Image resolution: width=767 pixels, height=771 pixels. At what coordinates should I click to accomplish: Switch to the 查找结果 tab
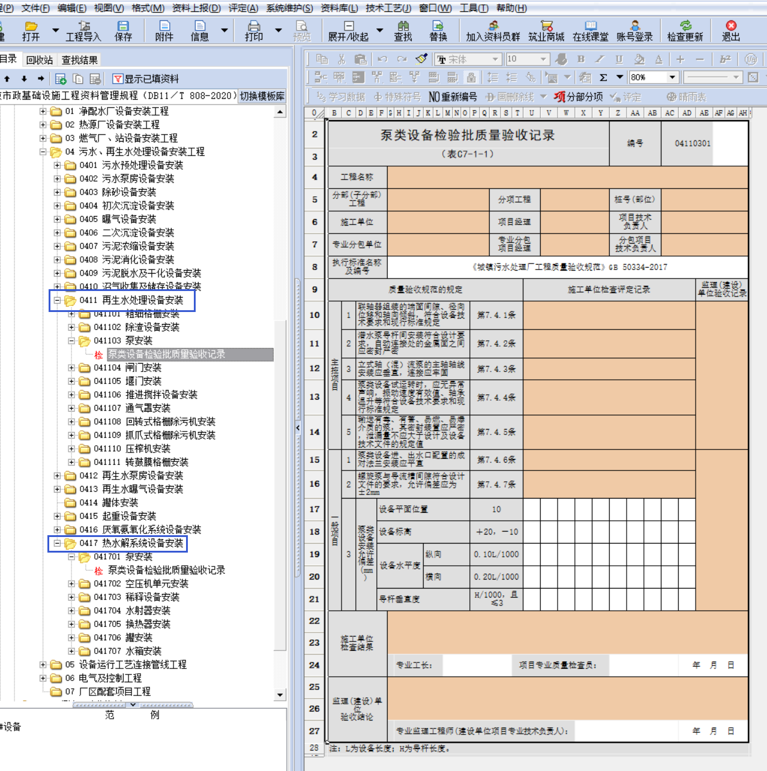pos(80,60)
